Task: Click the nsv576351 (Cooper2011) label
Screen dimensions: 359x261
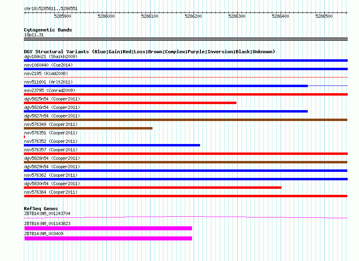Action: [x=51, y=133]
